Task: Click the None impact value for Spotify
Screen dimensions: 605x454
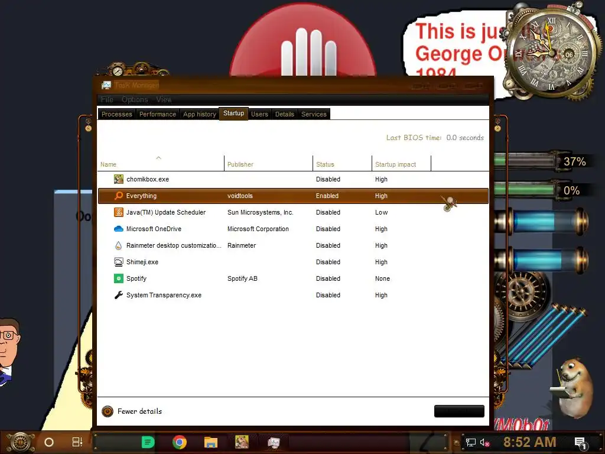Action: click(382, 279)
